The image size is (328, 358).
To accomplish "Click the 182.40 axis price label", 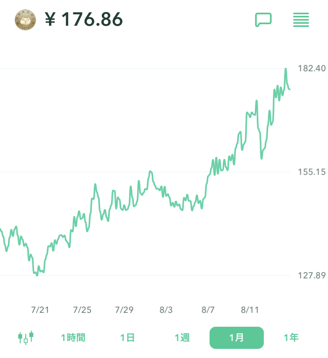I will (x=312, y=69).
